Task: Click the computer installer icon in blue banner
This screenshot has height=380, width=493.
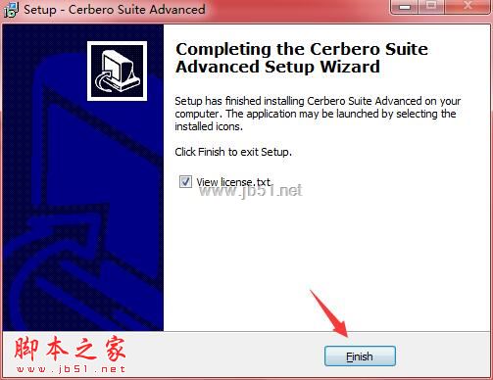Action: click(x=117, y=71)
